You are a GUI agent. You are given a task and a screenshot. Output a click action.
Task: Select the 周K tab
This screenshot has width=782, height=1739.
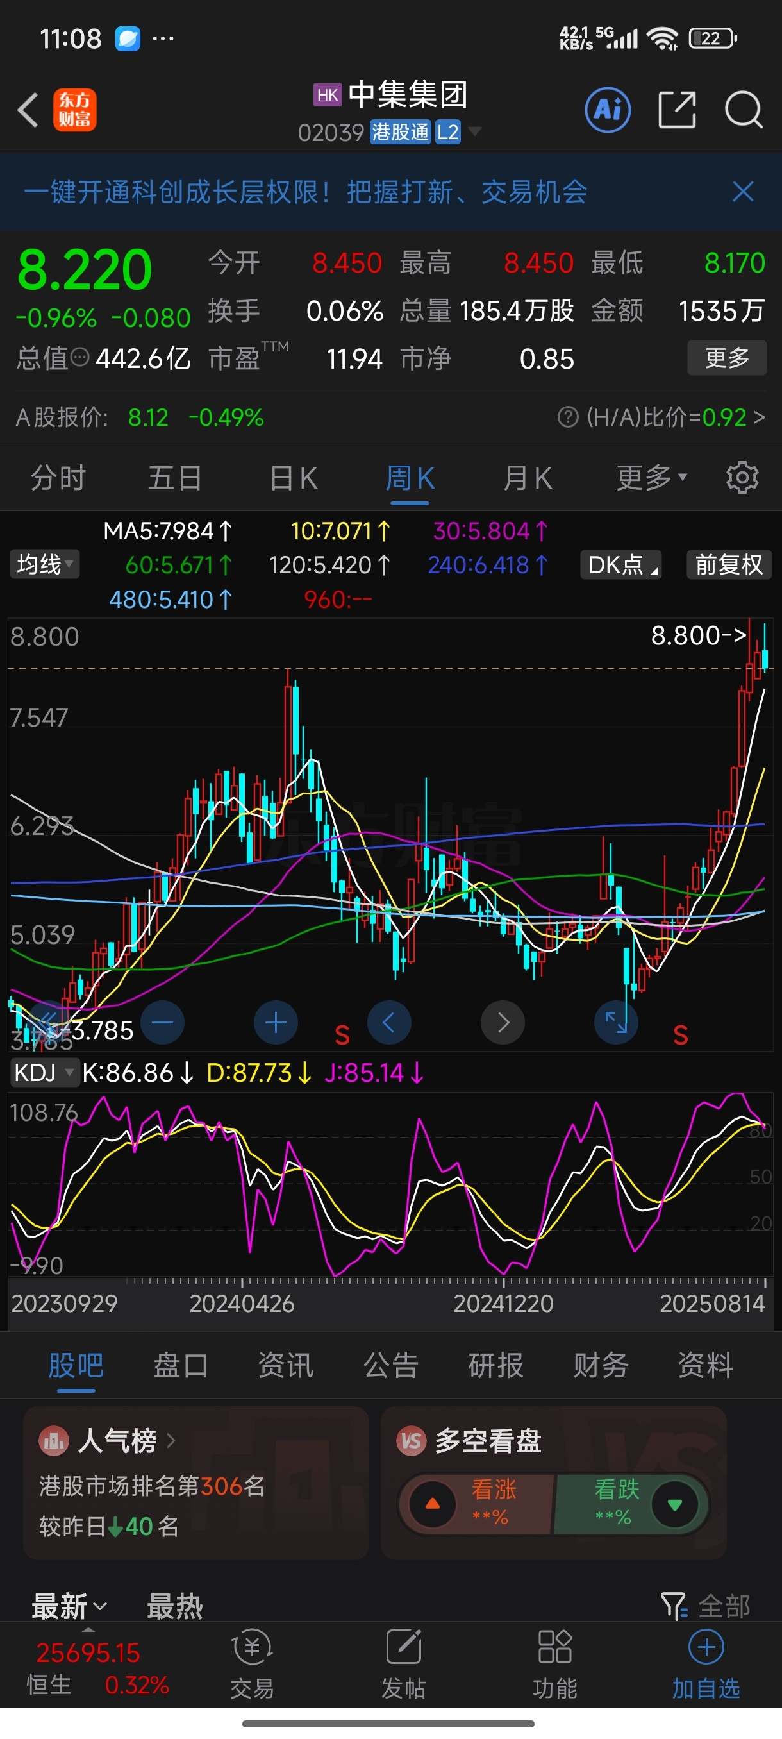[x=410, y=478]
